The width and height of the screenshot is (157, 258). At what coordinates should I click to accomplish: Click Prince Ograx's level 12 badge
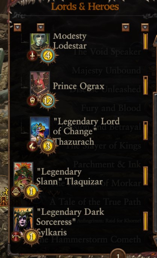coord(48,101)
